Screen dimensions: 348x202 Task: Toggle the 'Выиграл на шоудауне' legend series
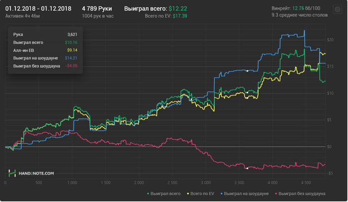245,194
